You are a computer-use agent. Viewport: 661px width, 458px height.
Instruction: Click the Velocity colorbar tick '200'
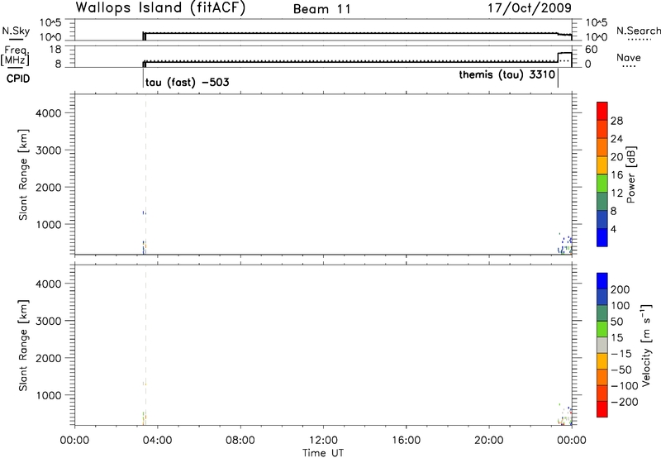tap(621, 289)
